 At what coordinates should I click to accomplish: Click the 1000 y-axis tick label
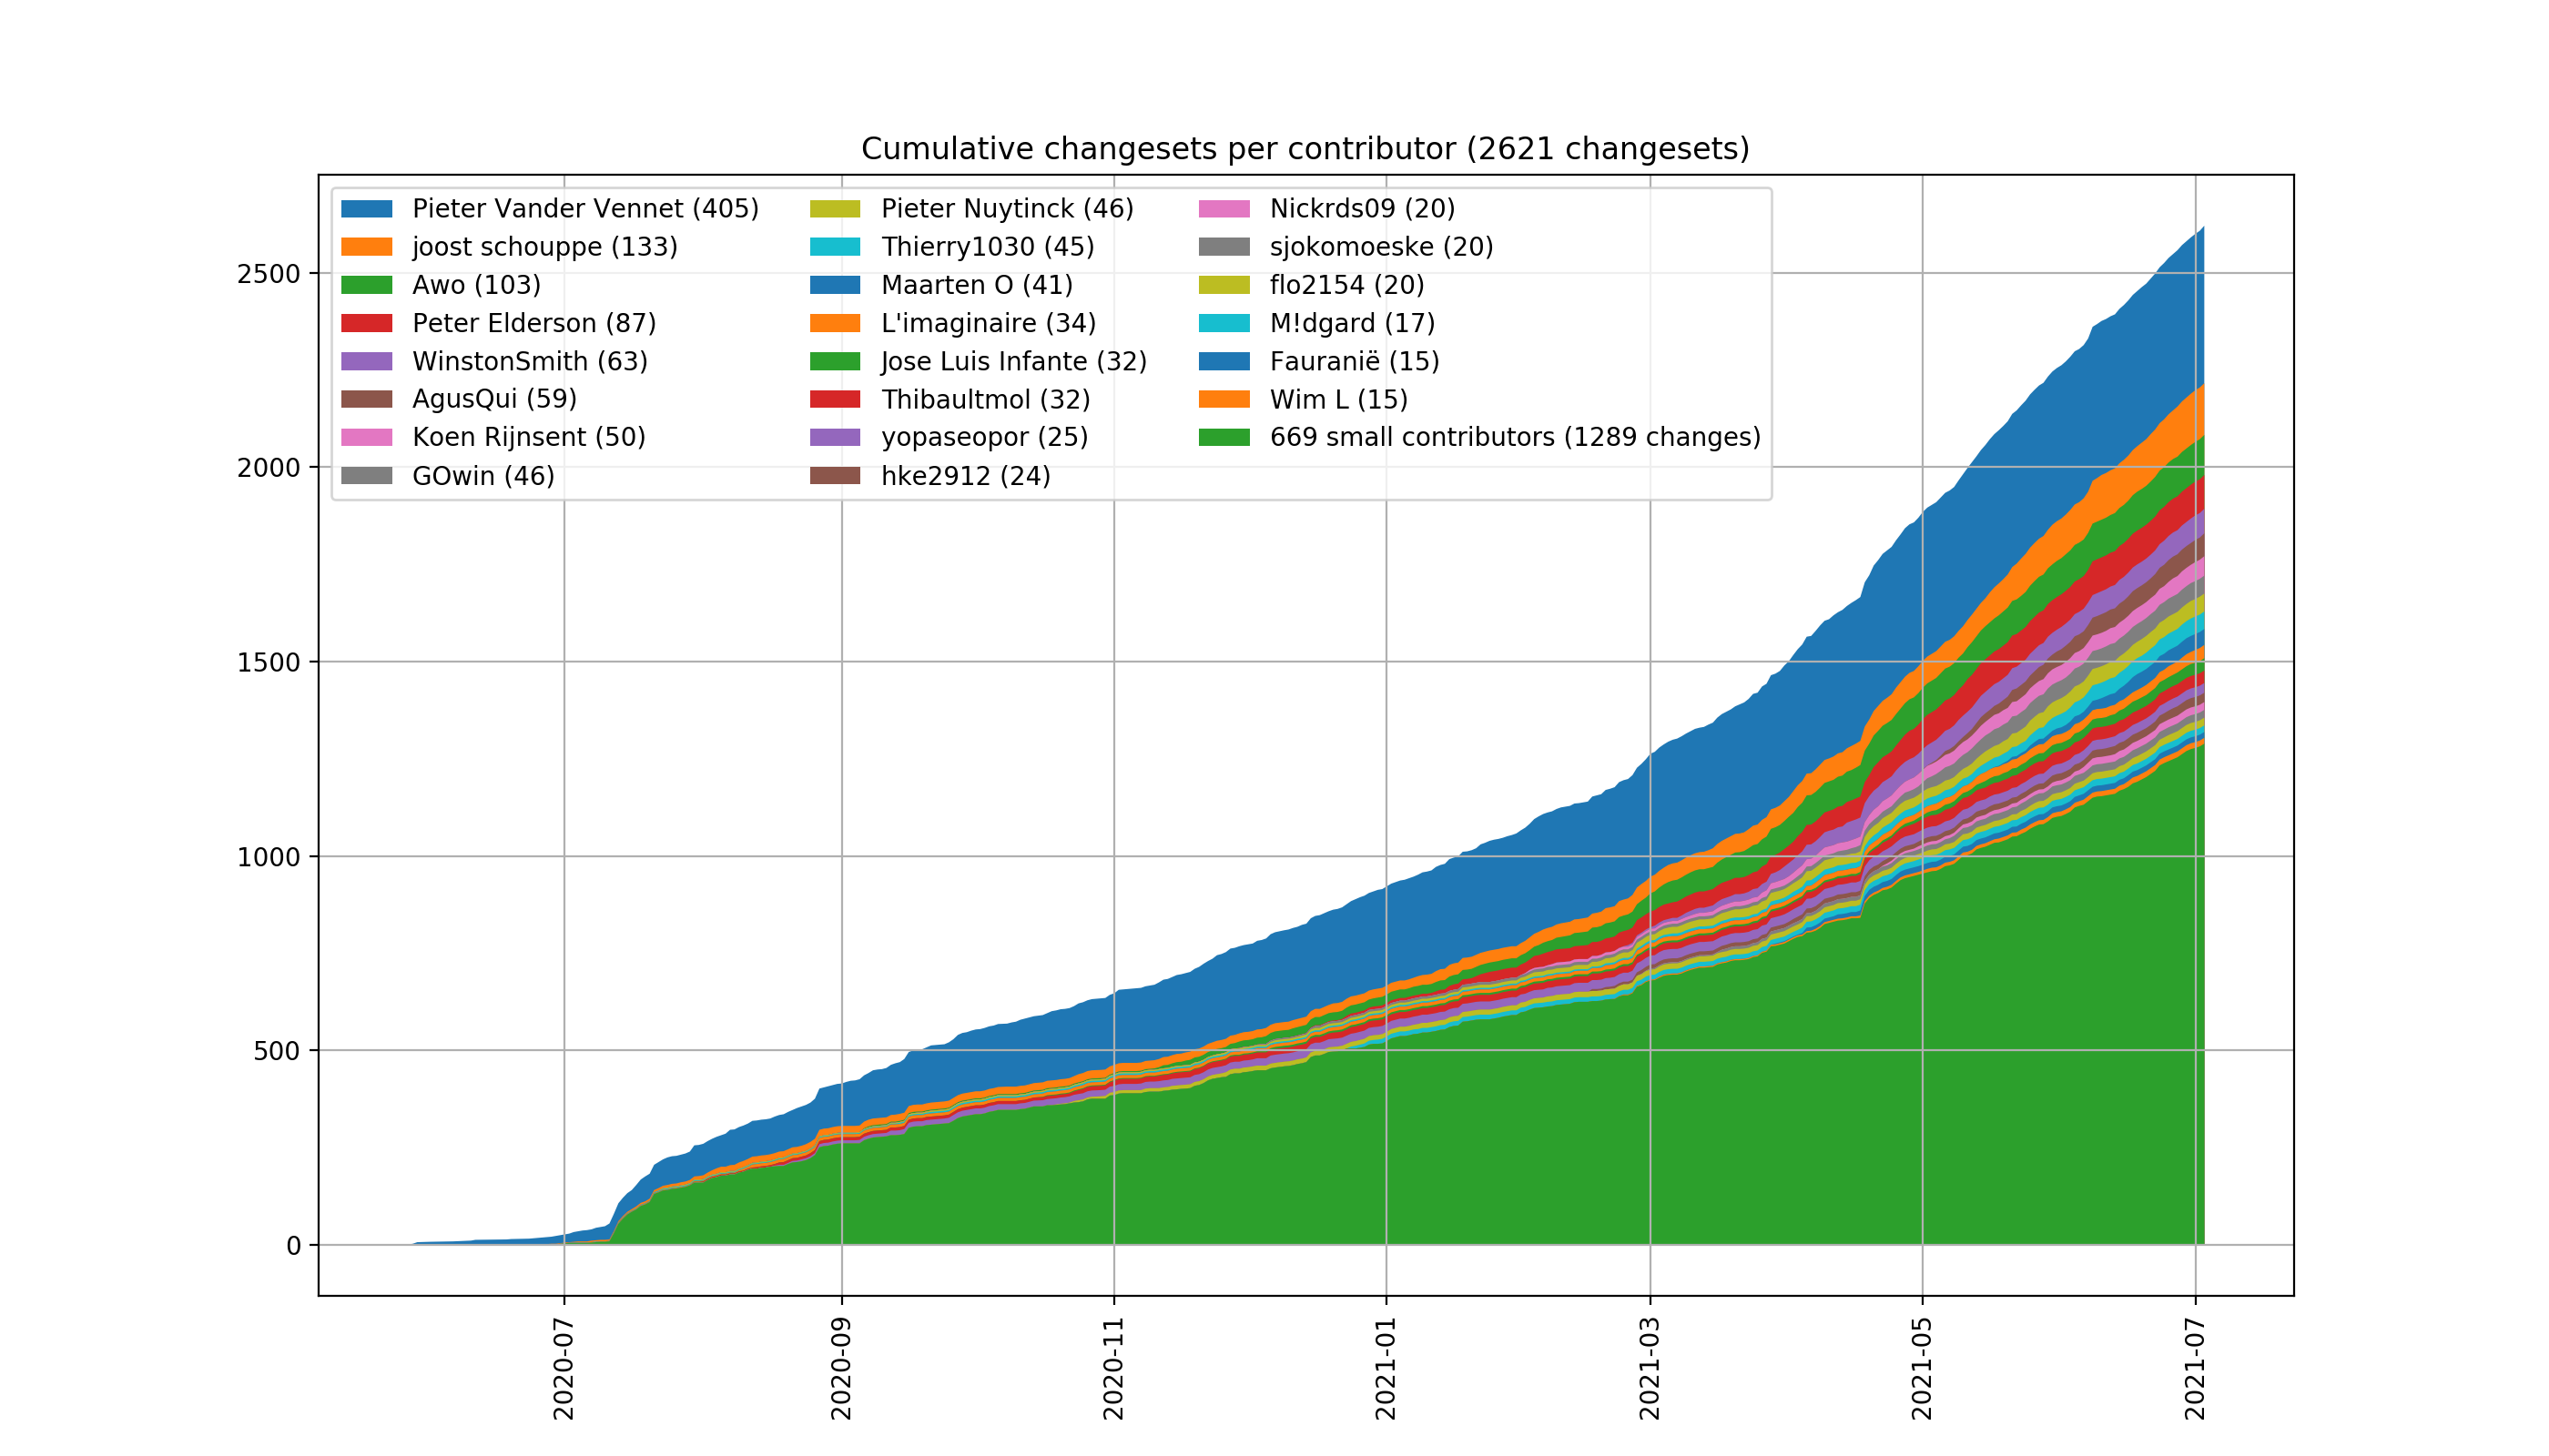click(269, 857)
